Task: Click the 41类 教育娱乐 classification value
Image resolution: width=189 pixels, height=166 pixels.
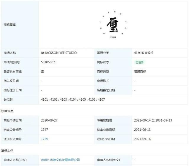Action: 144,53
